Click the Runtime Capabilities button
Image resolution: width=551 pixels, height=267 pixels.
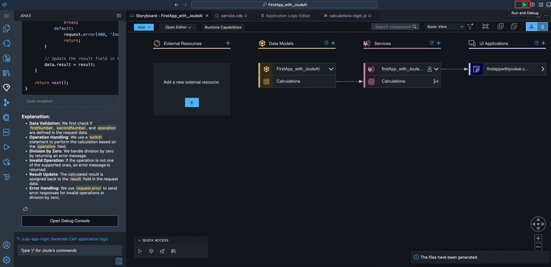[223, 27]
